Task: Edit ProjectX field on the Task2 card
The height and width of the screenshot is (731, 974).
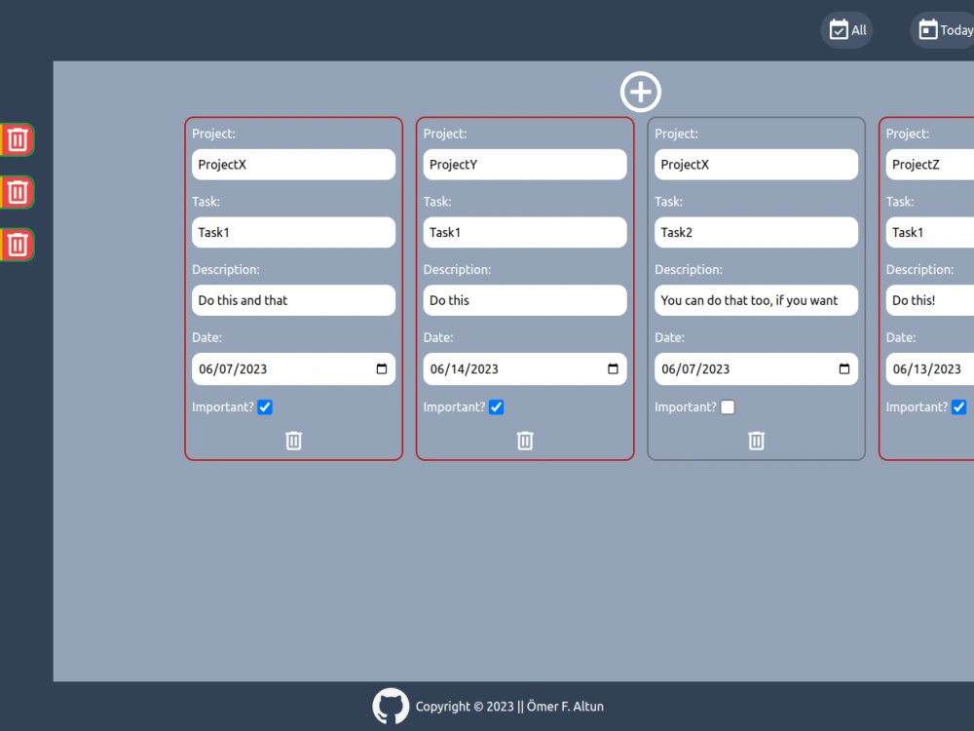Action: (x=756, y=164)
